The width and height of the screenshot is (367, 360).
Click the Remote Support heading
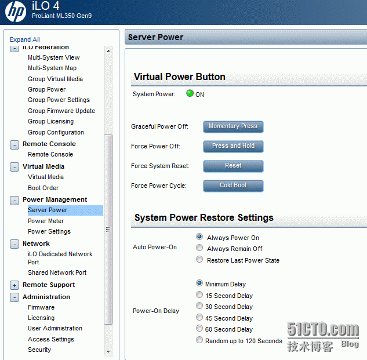click(x=49, y=285)
